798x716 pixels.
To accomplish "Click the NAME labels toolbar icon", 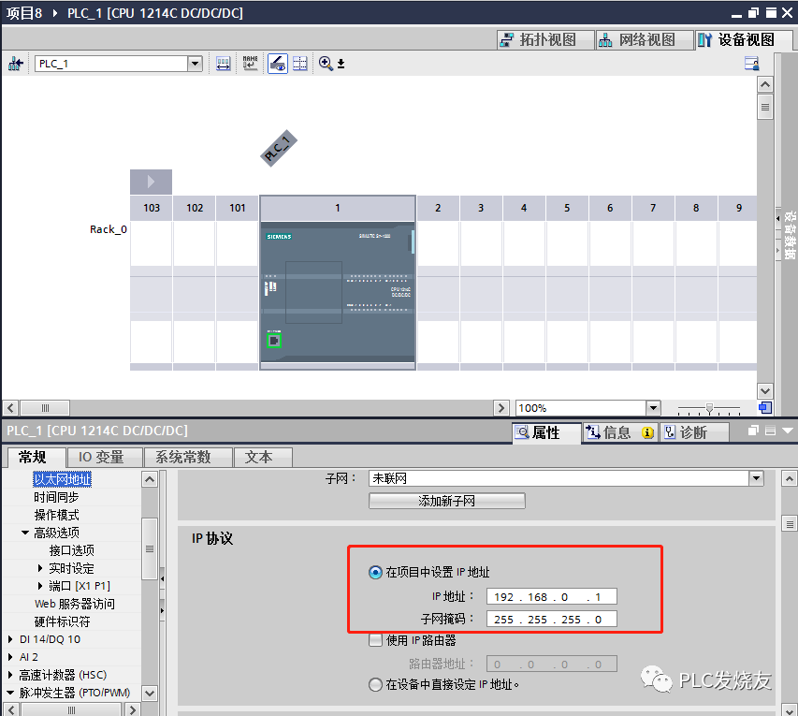I will pos(250,64).
